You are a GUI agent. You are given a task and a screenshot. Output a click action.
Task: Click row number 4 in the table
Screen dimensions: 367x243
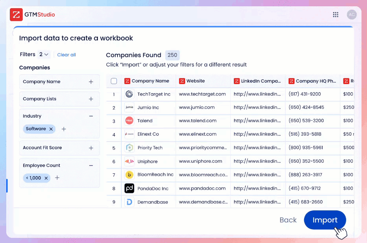coord(114,135)
